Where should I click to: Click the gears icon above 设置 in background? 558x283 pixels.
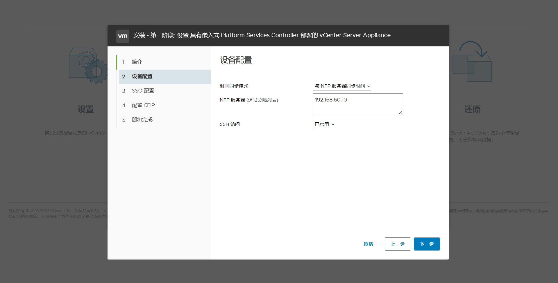[88, 66]
